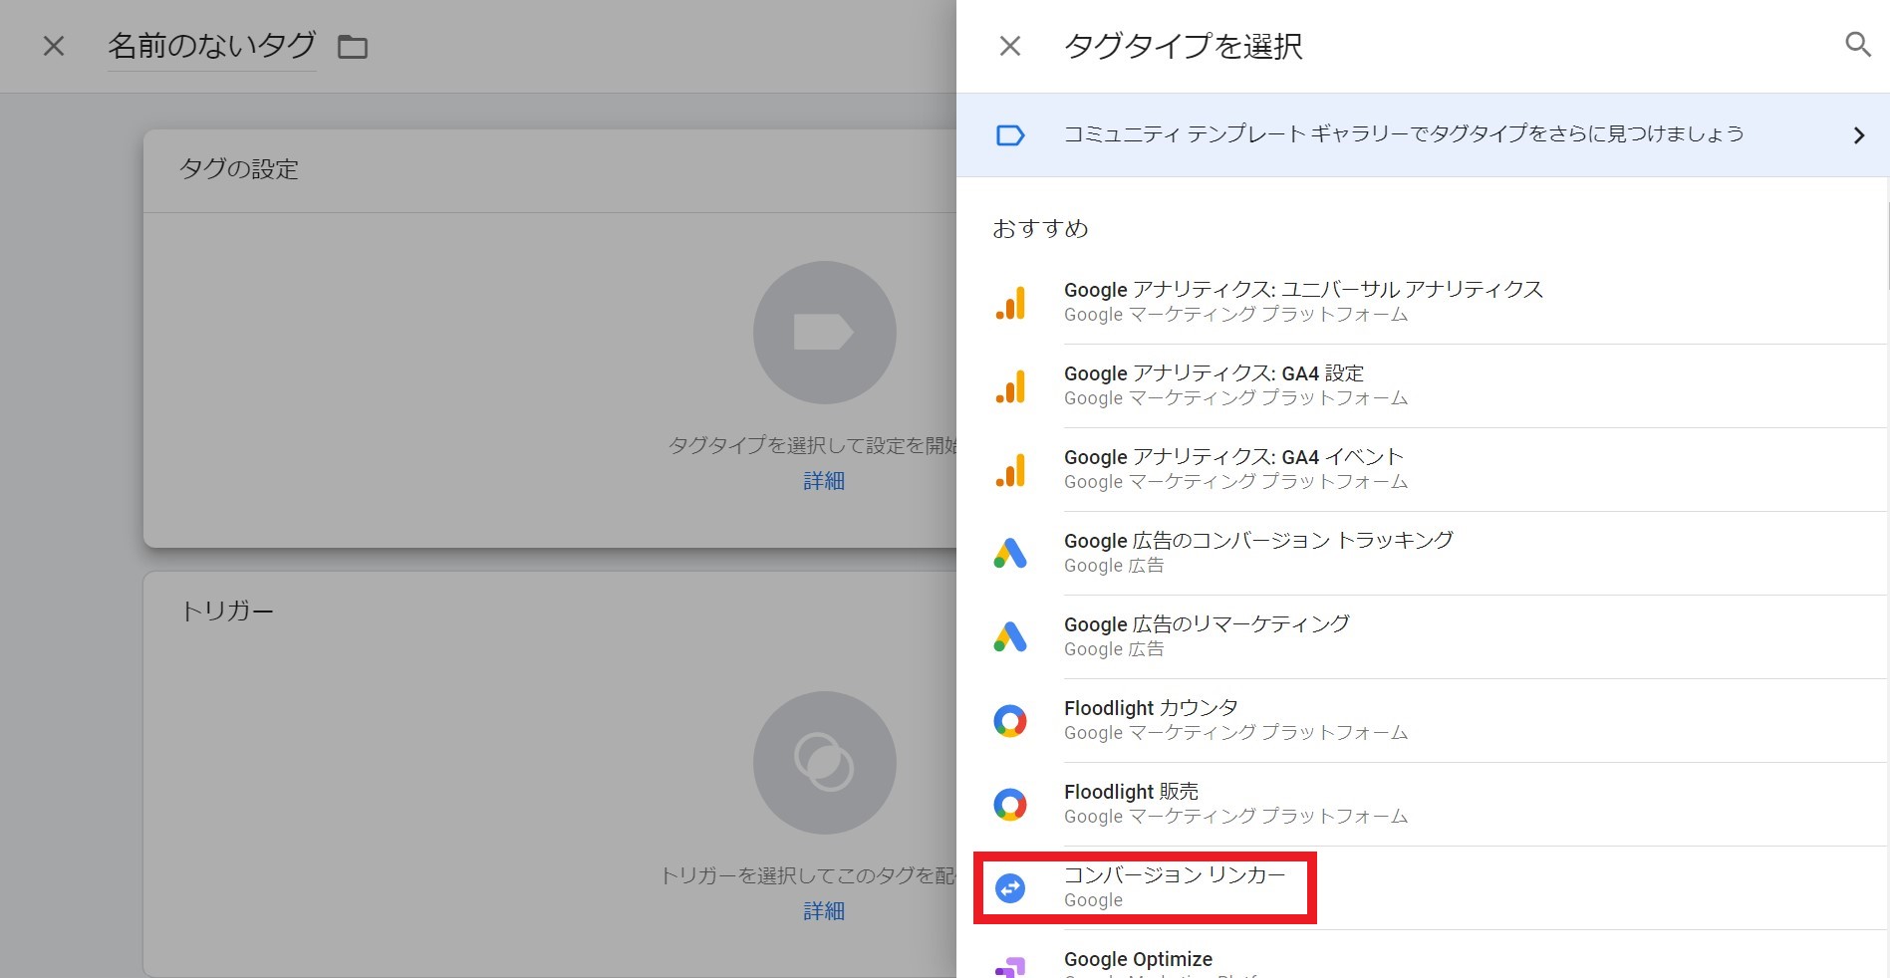Click the GA4 設定 analytics icon
Screen dimensions: 1890x978
click(x=1010, y=386)
